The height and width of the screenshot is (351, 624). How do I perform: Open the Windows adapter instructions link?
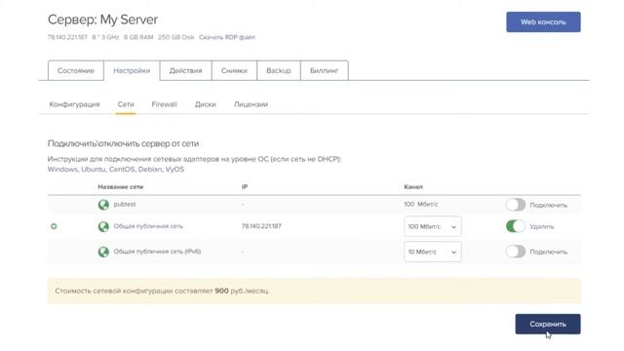point(62,169)
